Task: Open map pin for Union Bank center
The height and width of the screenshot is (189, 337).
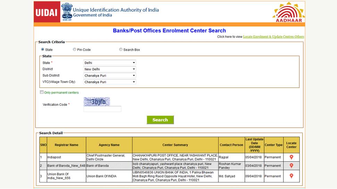Action: [291, 176]
